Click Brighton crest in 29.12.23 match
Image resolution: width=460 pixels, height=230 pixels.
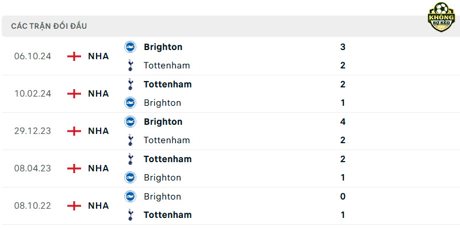tap(130, 121)
